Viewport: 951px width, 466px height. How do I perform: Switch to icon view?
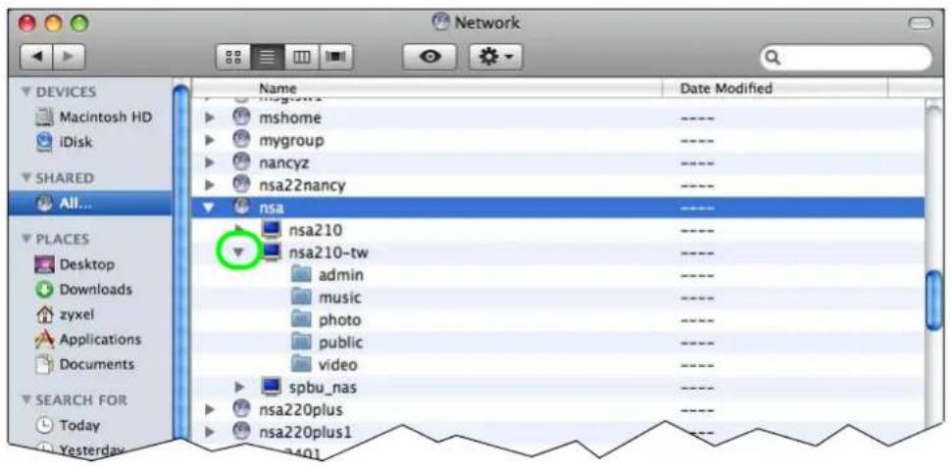233,57
